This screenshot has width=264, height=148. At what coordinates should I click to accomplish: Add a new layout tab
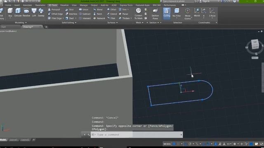(x=34, y=140)
